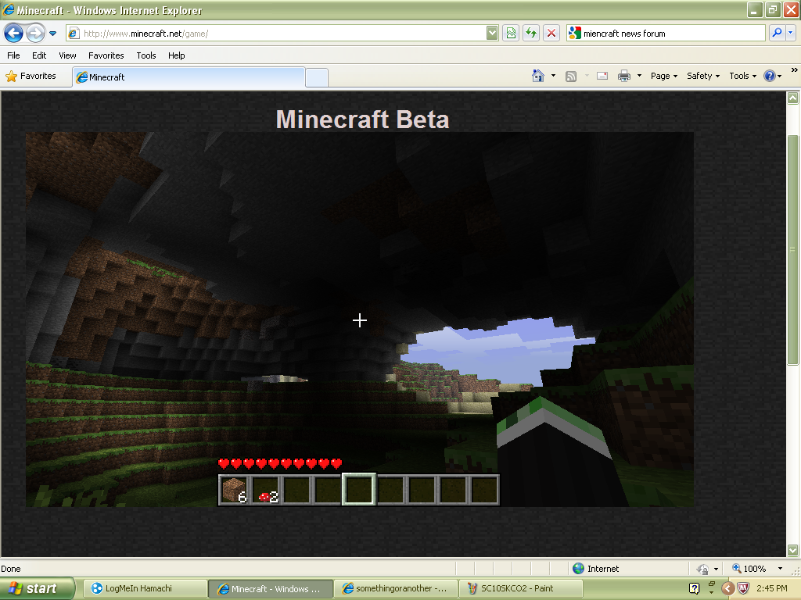Expand the zoom level dropdown arrow
The width and height of the screenshot is (801, 600).
tap(780, 569)
